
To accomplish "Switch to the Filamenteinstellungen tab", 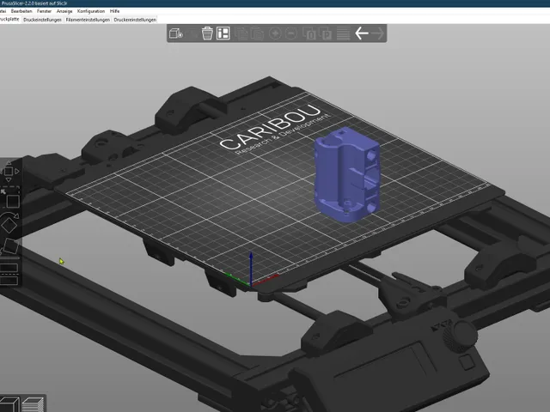I will pyautogui.click(x=88, y=20).
